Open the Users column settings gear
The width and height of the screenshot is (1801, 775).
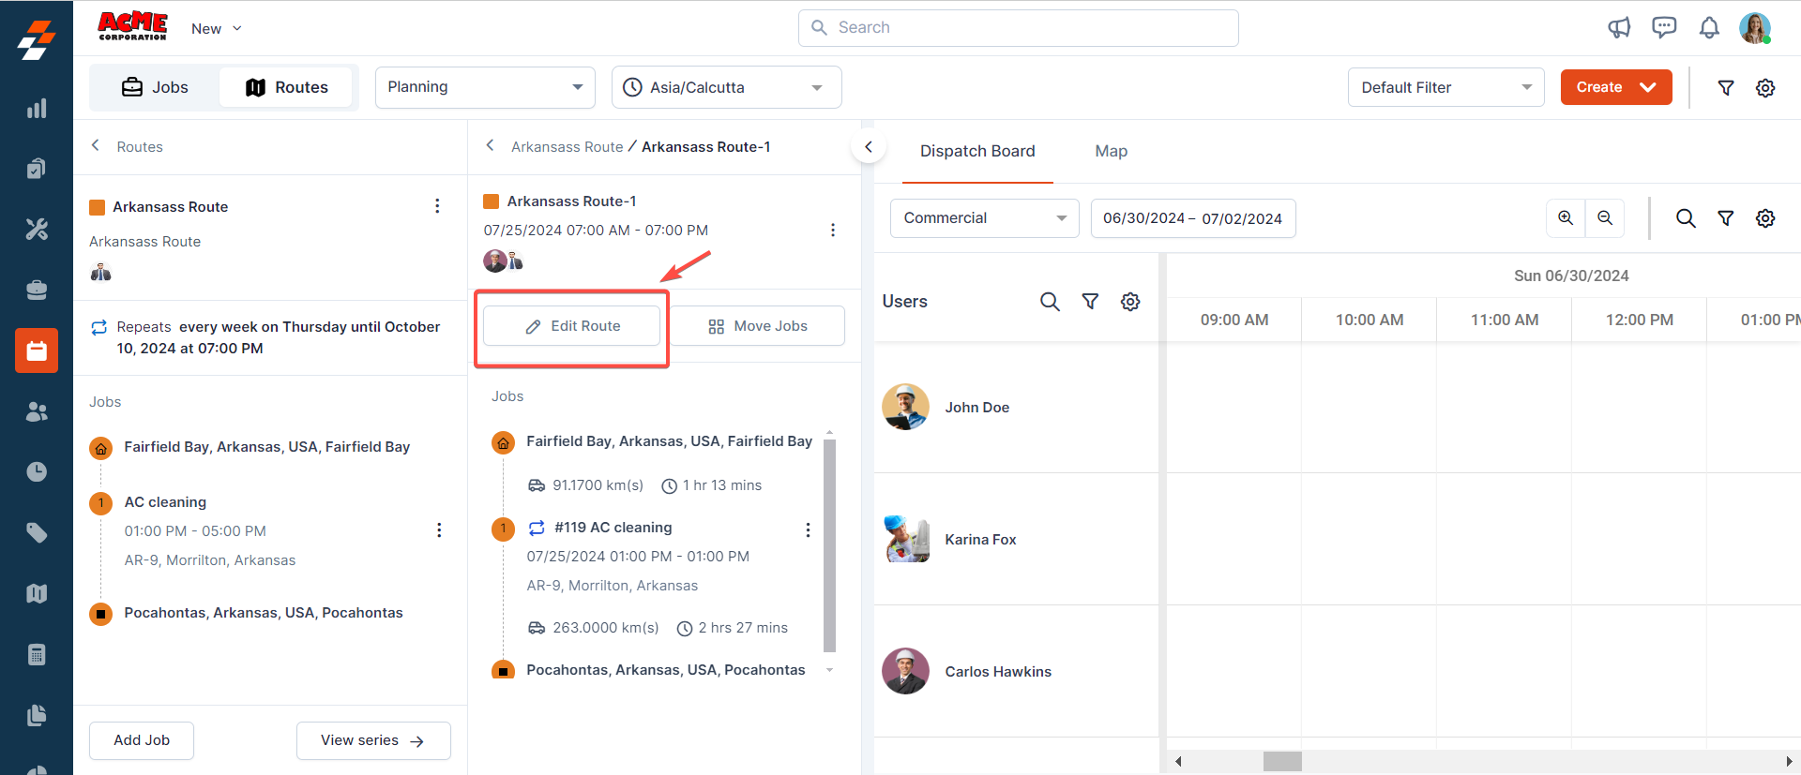pos(1130,302)
